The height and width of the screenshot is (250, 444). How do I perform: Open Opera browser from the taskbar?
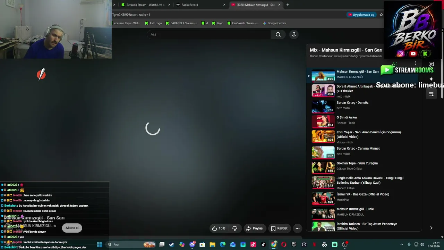[x=284, y=244]
